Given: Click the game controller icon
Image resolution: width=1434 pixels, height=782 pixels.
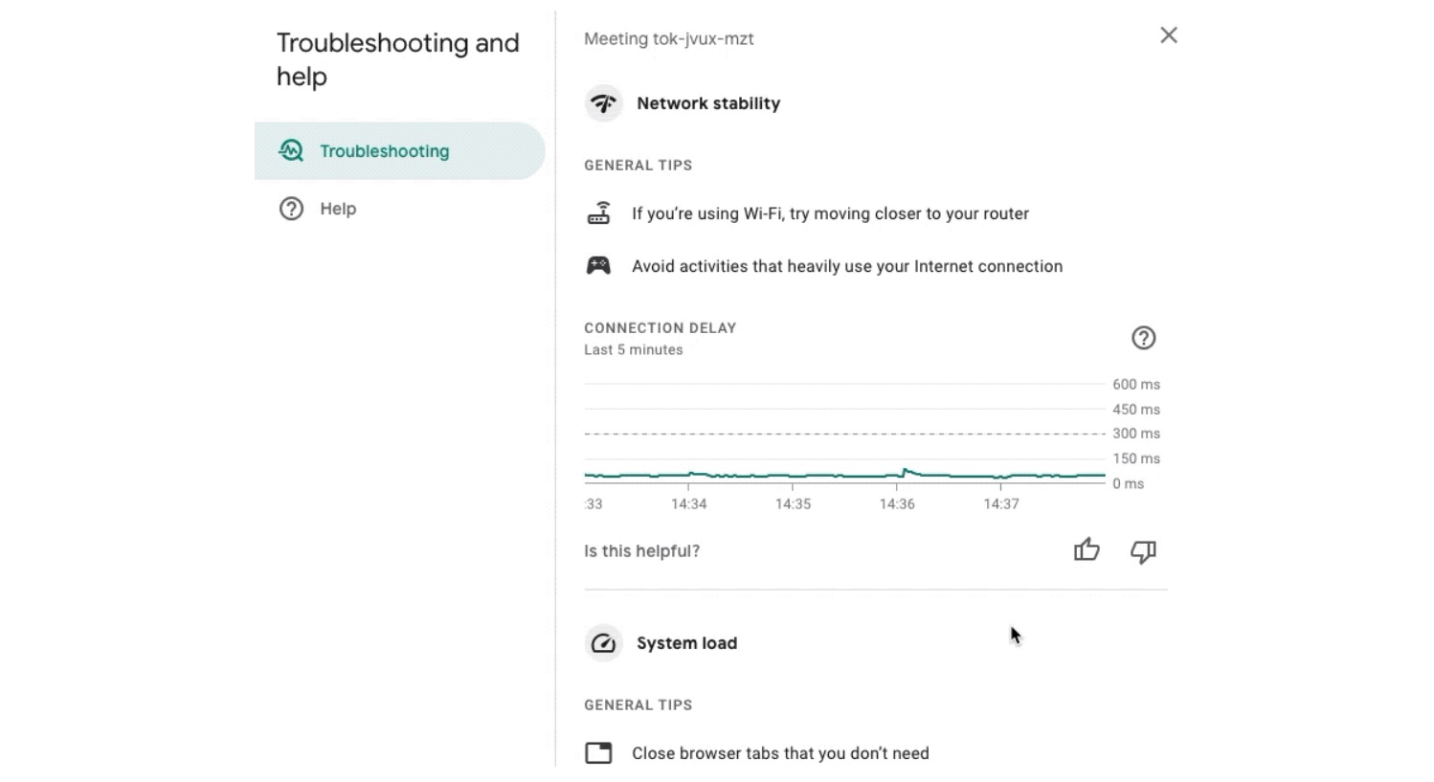Looking at the screenshot, I should click(598, 266).
